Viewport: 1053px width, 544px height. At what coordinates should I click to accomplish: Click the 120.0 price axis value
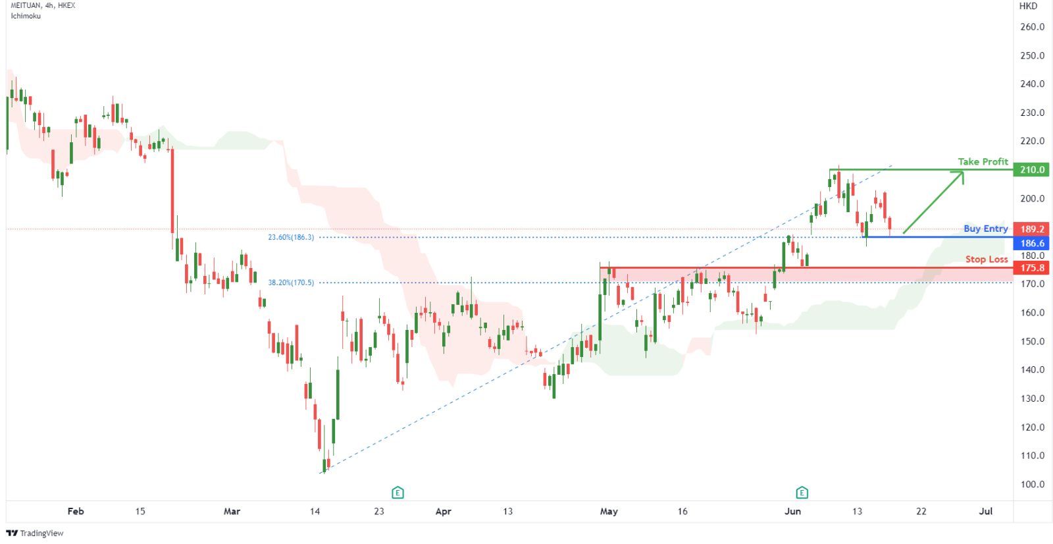(1032, 427)
